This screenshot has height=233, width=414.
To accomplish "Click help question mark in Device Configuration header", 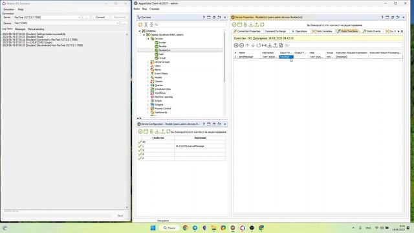I will [204, 124].
